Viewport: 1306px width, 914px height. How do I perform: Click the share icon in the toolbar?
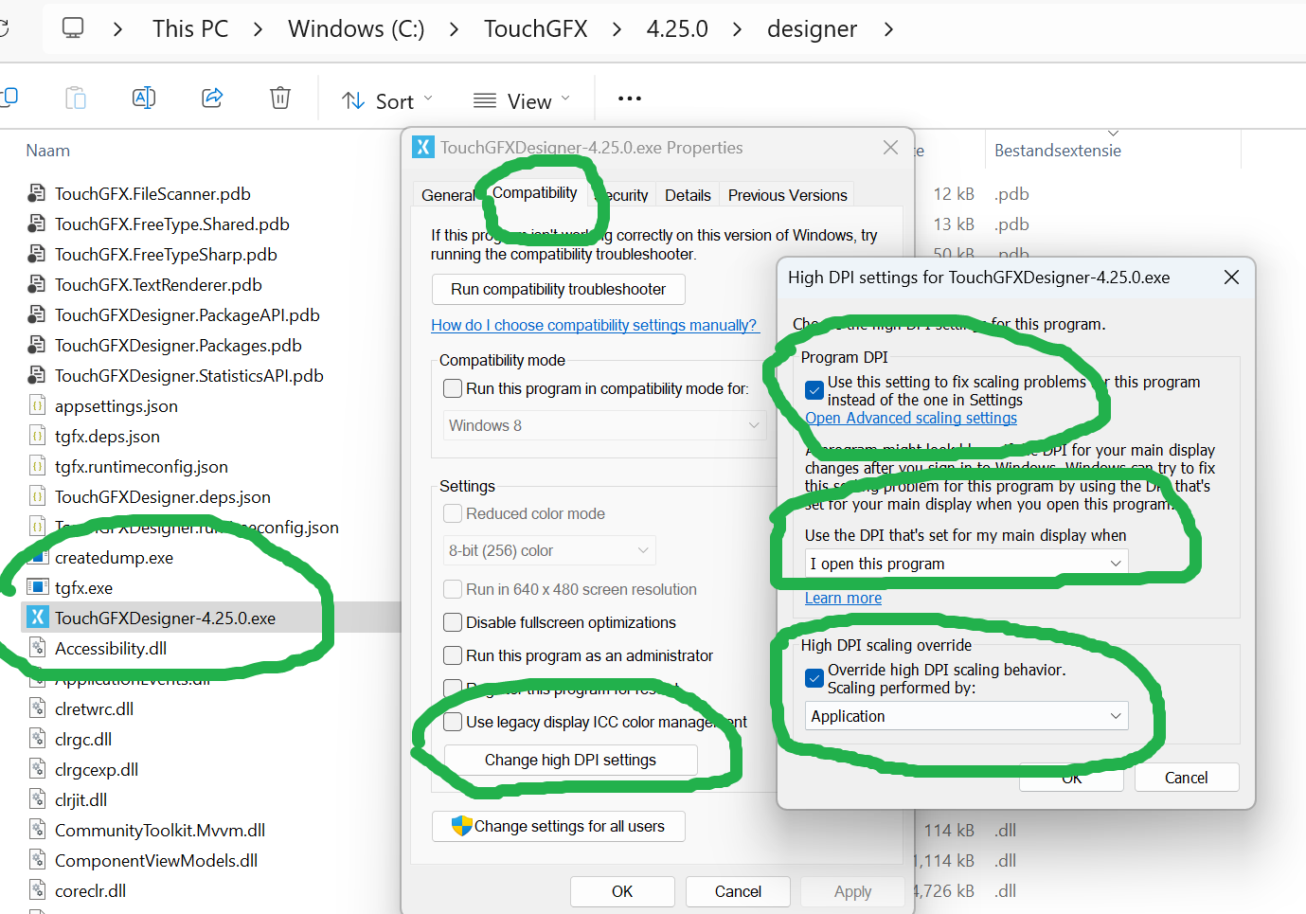211,98
